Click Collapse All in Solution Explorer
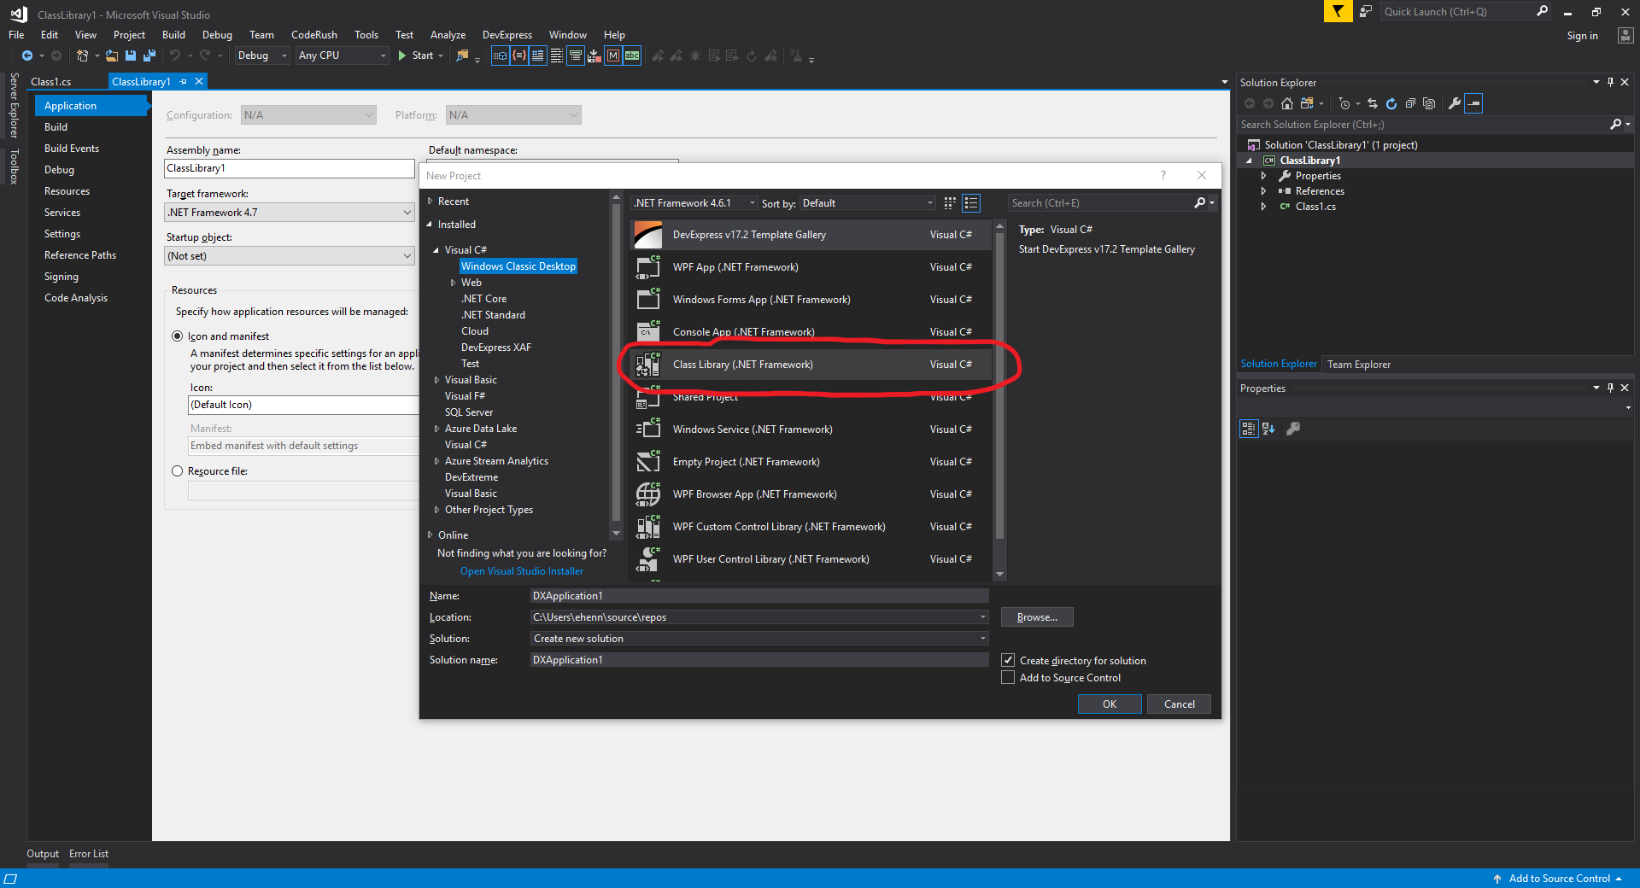Viewport: 1640px width, 888px height. click(1410, 103)
